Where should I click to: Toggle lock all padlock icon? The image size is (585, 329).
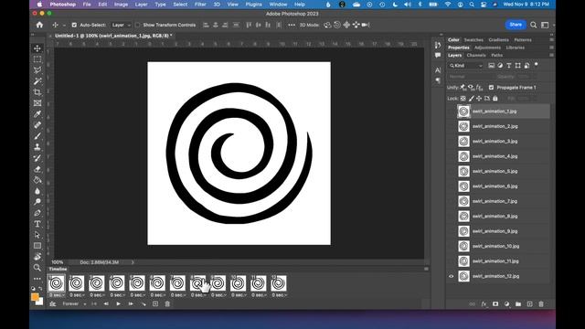495,99
